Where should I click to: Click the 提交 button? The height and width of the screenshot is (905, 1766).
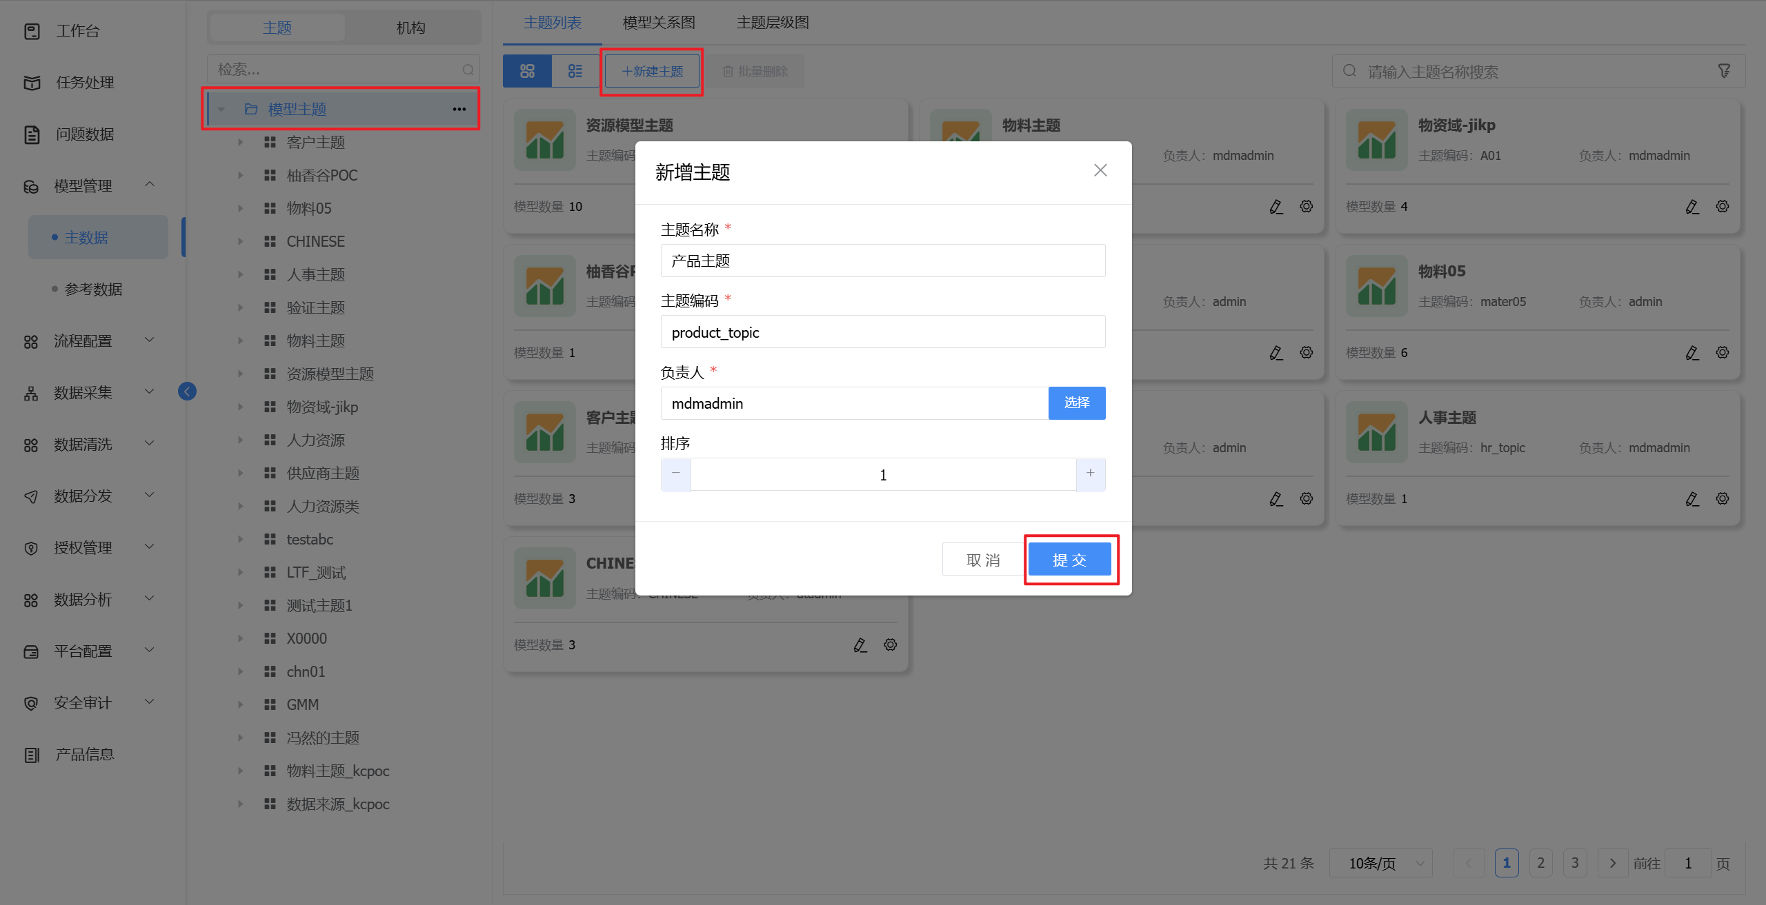pyautogui.click(x=1069, y=560)
